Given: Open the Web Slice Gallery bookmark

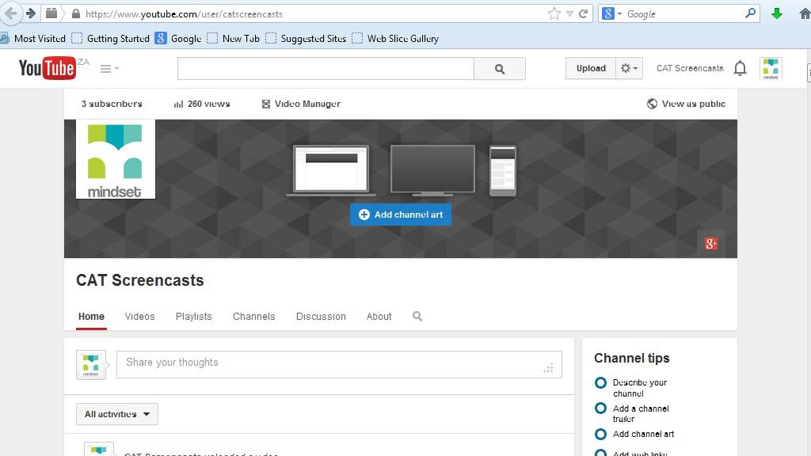Looking at the screenshot, I should [395, 38].
